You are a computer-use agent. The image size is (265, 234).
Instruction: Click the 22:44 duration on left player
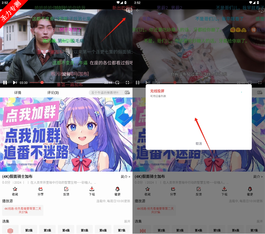pyautogui.click(x=108, y=83)
